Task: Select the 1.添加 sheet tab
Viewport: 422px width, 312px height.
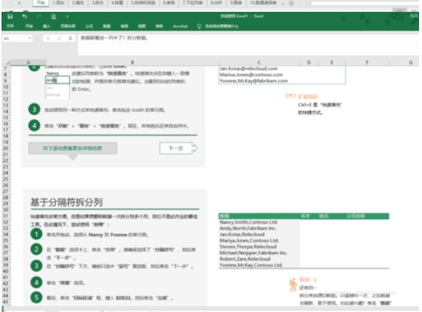Action: pyautogui.click(x=59, y=3)
